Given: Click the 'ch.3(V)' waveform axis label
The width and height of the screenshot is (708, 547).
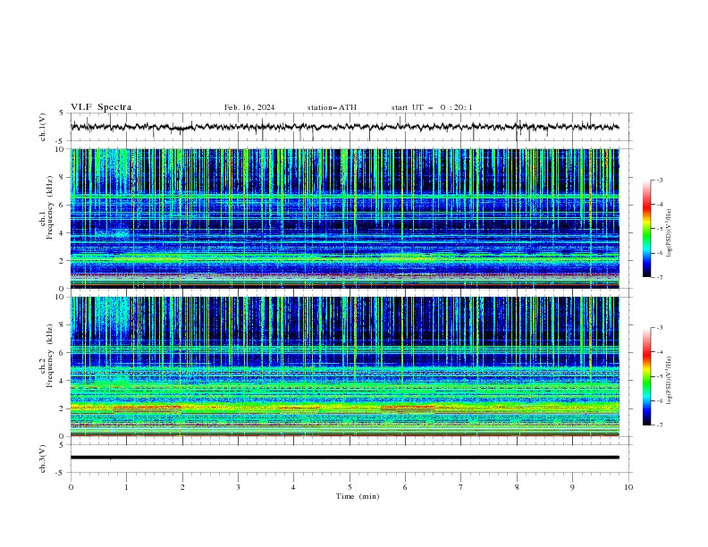Looking at the screenshot, I should 42,459.
